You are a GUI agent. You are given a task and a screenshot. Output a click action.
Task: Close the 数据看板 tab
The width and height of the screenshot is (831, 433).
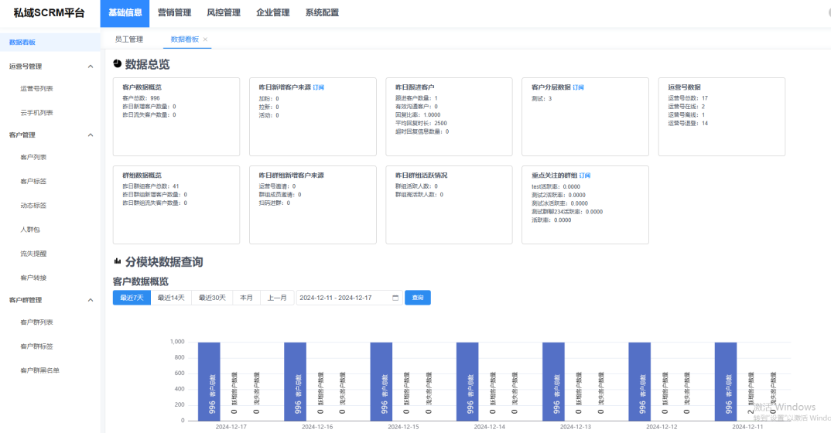pyautogui.click(x=205, y=39)
